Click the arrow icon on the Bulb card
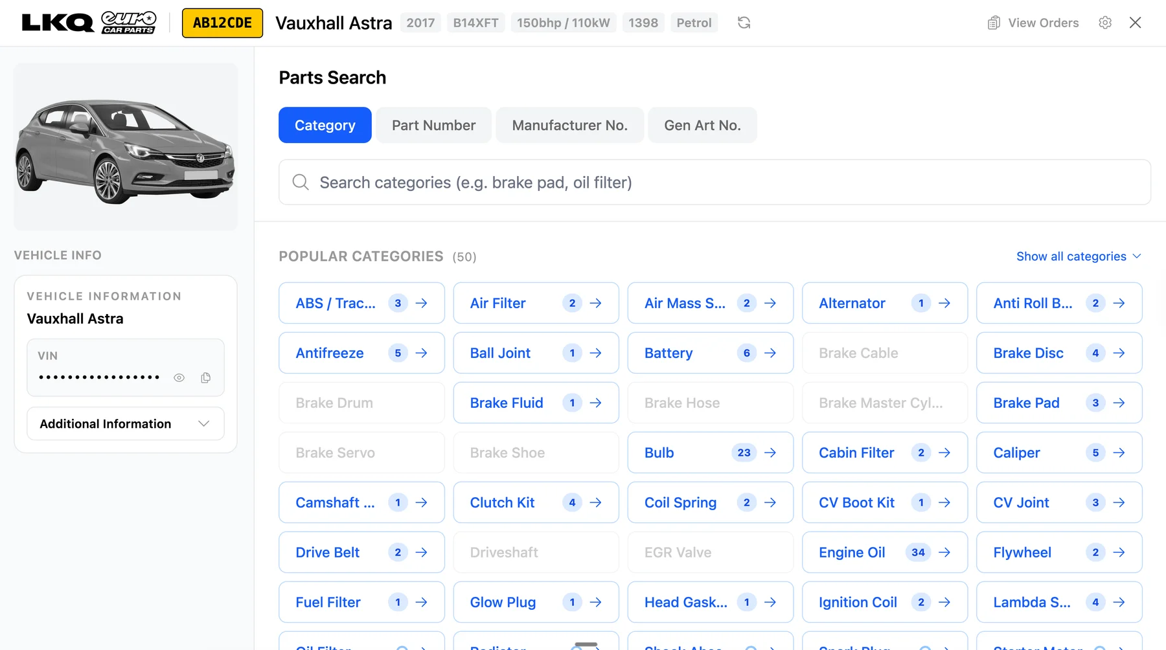This screenshot has width=1166, height=650. [770, 453]
